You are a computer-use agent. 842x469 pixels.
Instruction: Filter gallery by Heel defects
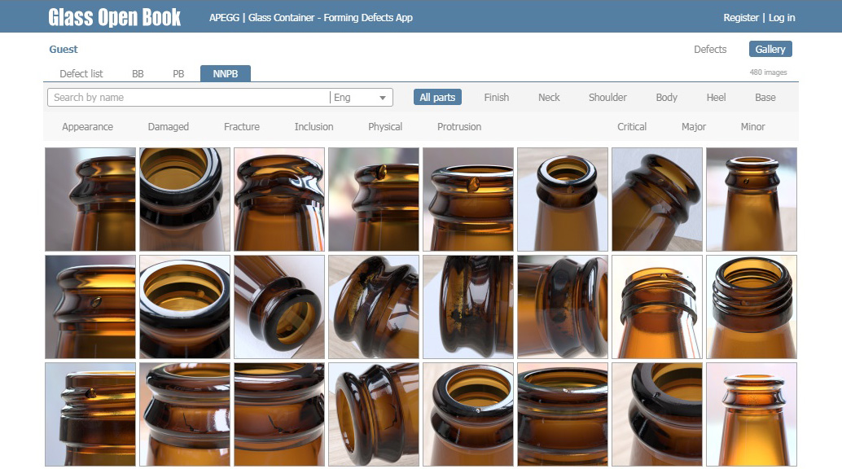click(x=716, y=97)
